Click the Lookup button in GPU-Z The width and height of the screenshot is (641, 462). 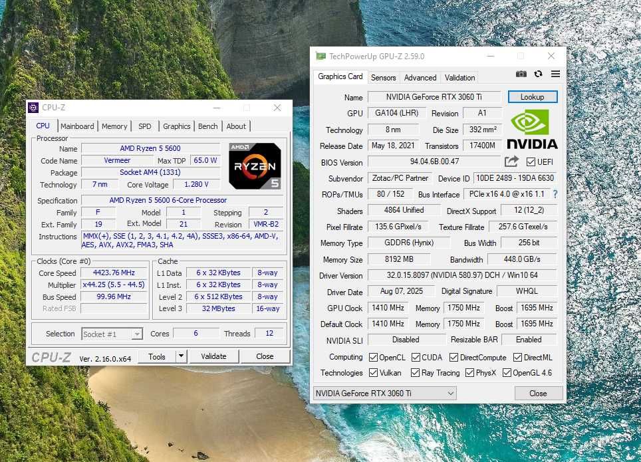click(x=532, y=97)
